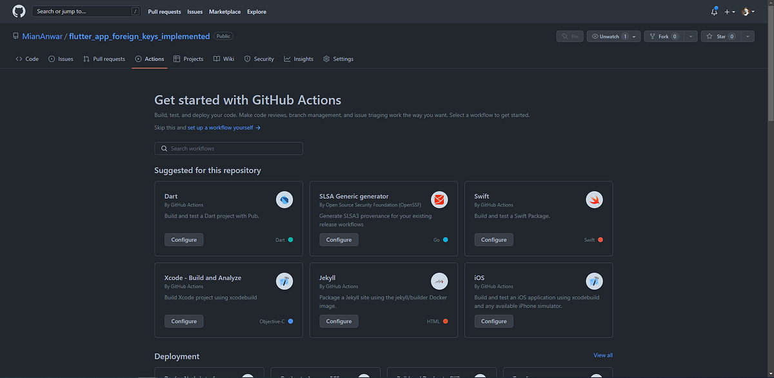Click the gear icon on the Settings tab
The height and width of the screenshot is (378, 774).
click(326, 59)
